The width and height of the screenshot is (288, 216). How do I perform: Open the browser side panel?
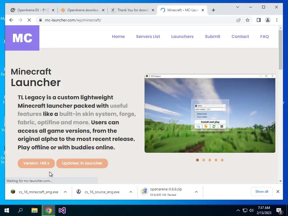tap(259, 20)
